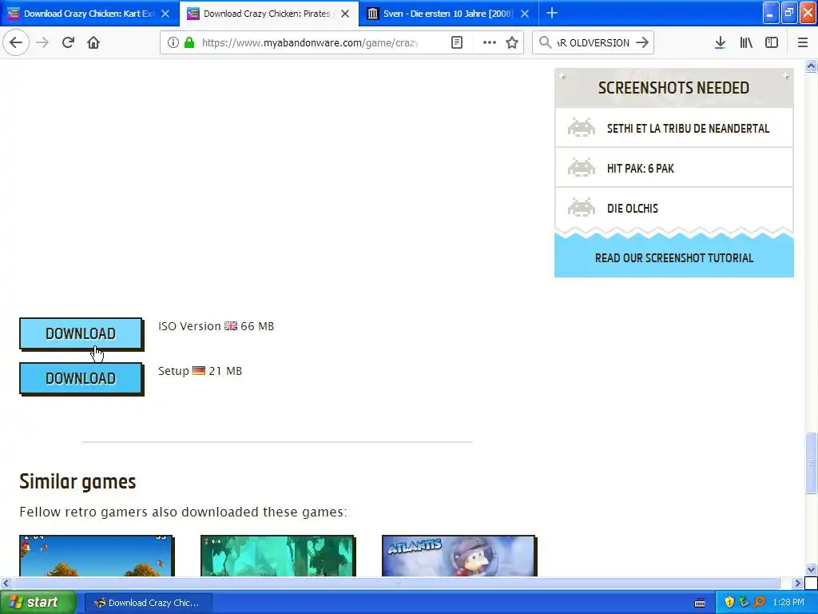Switch to Sven - Die ersten 10 Jahre tab
The height and width of the screenshot is (614, 818).
449,14
